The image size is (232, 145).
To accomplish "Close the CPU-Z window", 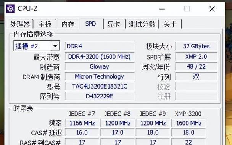I will pos(212,9).
